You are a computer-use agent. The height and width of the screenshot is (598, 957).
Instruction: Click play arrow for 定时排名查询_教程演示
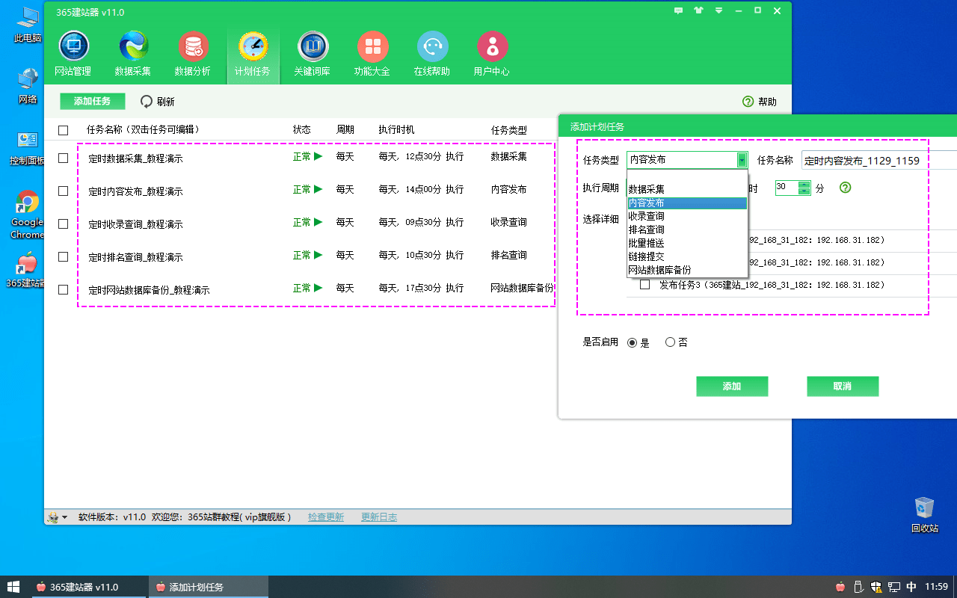[x=319, y=256]
